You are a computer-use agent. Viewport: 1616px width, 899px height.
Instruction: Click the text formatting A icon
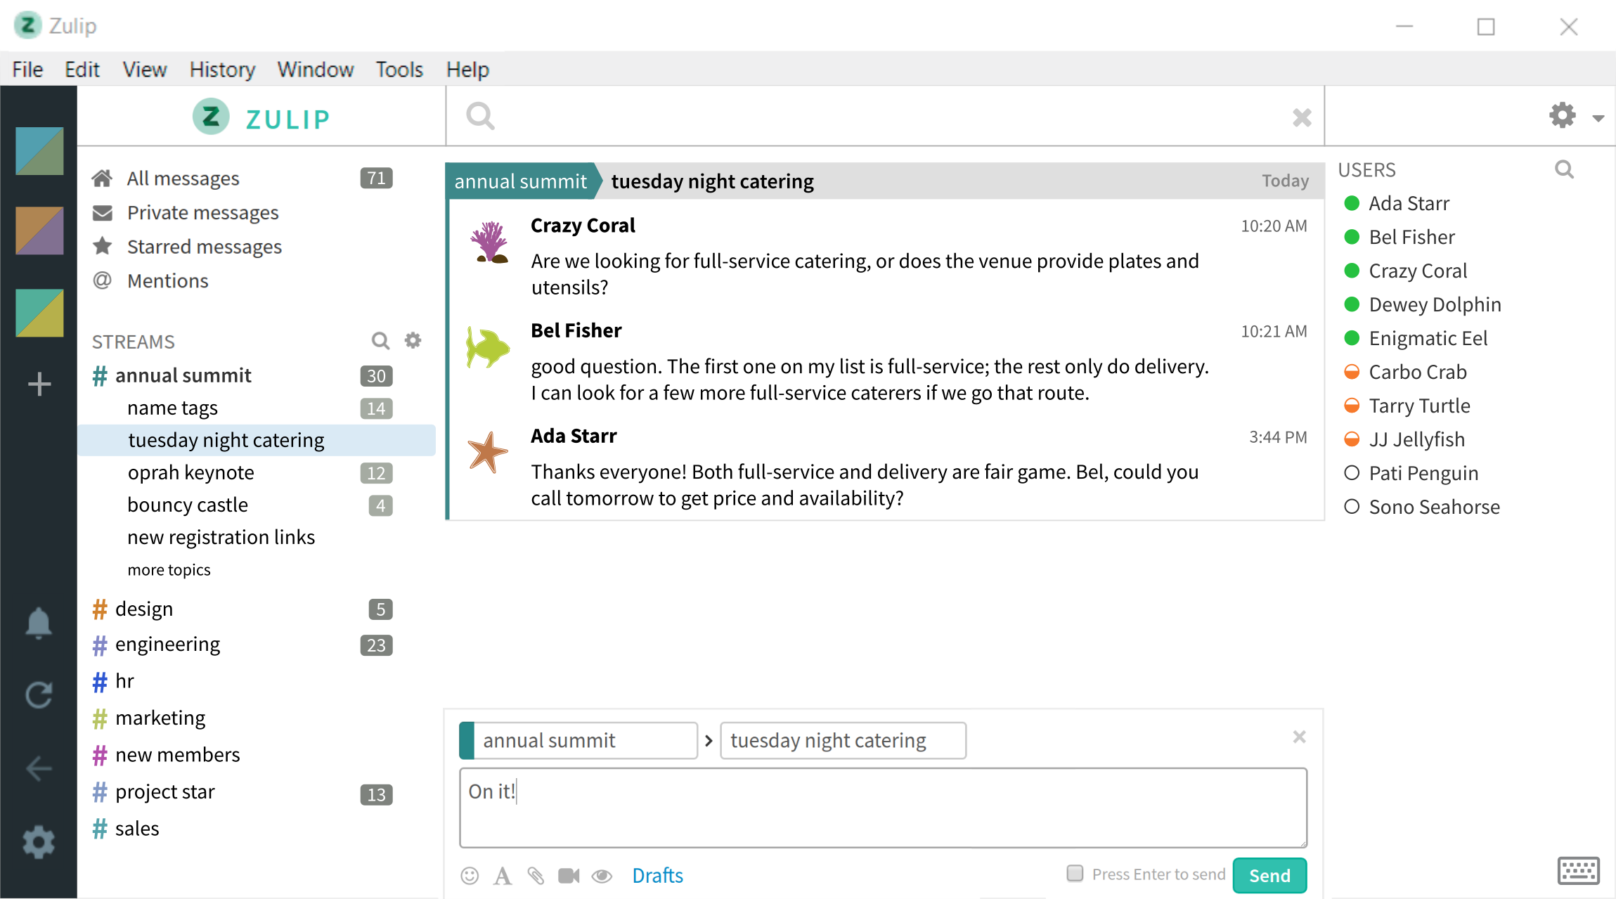(502, 875)
